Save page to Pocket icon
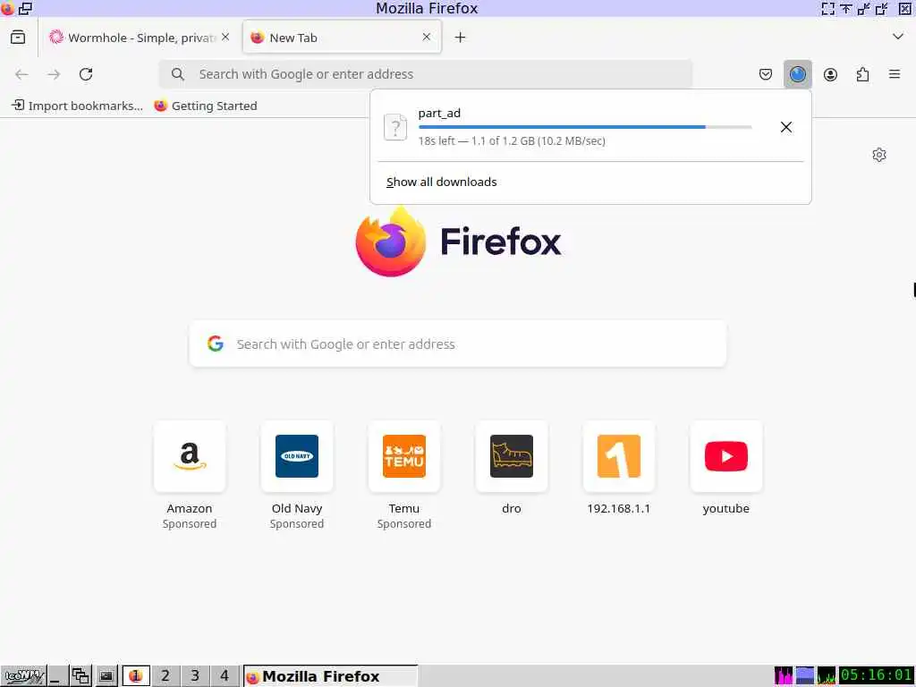The height and width of the screenshot is (687, 916). click(x=766, y=74)
